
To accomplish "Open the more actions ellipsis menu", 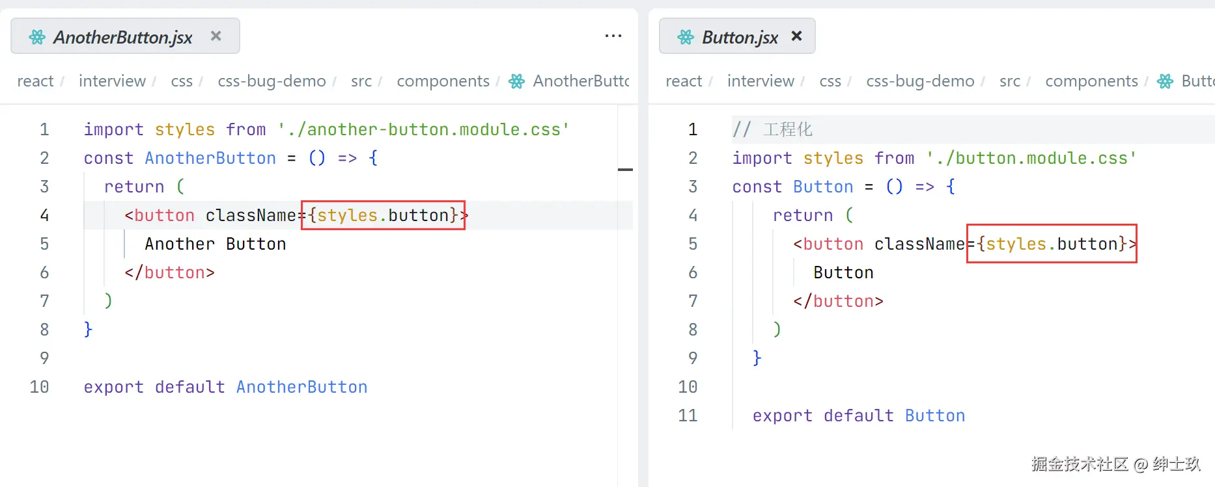I will (613, 36).
